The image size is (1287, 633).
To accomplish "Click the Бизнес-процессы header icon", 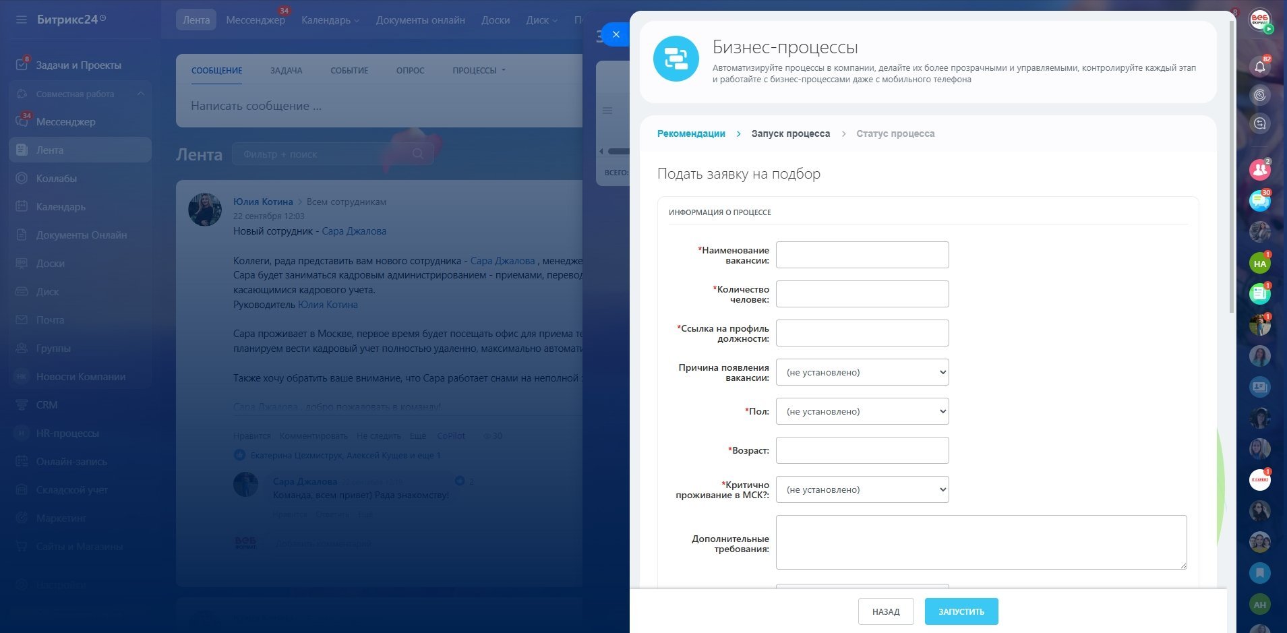I will pyautogui.click(x=676, y=59).
